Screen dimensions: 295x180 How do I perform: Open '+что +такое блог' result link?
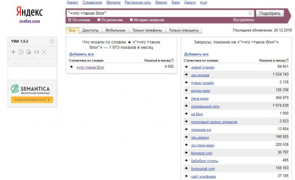[90, 67]
